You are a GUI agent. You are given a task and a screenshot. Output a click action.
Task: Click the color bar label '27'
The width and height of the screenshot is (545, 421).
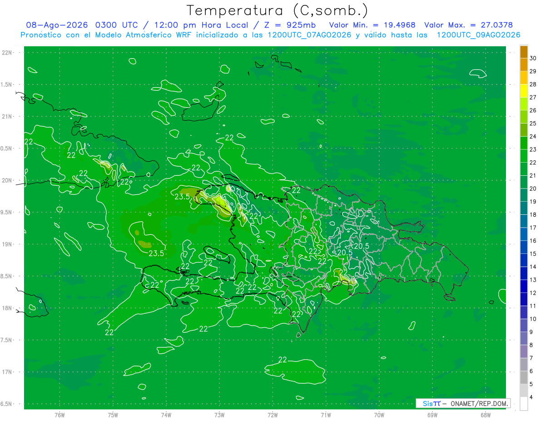click(533, 97)
